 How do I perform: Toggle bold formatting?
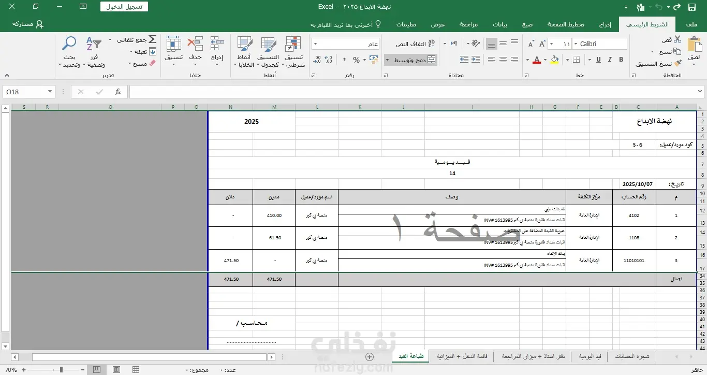point(621,60)
